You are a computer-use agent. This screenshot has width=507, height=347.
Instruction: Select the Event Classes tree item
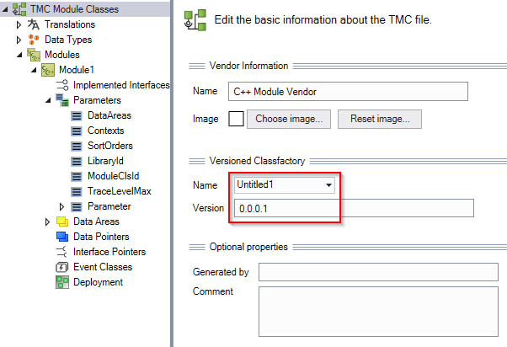[103, 267]
